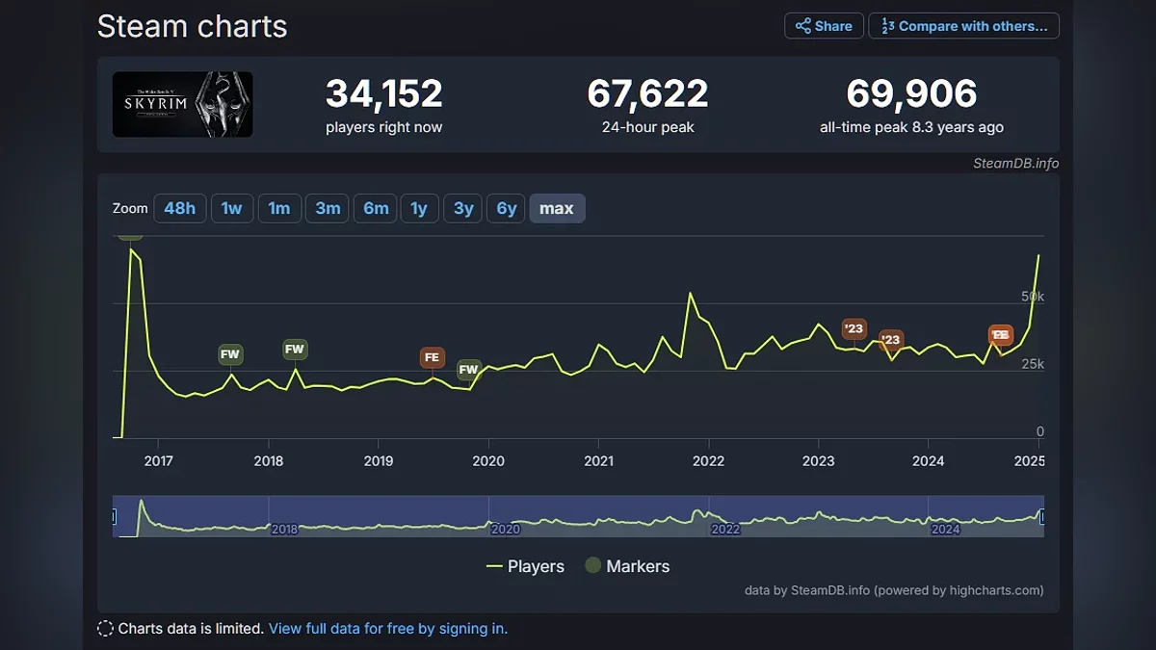Open the View full data sign-in link

[387, 629]
